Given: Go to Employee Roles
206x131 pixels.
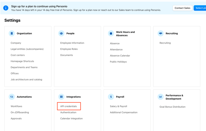Looking at the screenshot, I should 69,49.
